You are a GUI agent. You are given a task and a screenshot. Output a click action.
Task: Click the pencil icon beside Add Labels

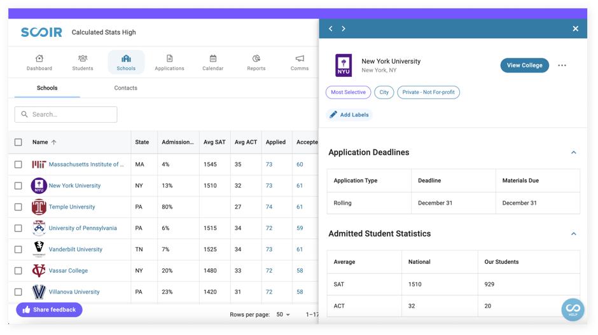tap(333, 114)
